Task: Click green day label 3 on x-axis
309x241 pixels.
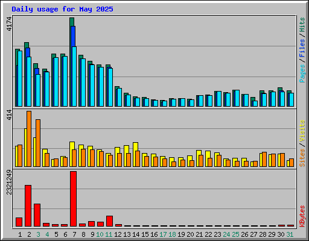Action: pyautogui.click(x=38, y=234)
